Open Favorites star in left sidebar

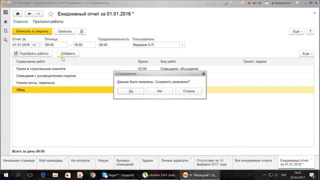[5, 21]
